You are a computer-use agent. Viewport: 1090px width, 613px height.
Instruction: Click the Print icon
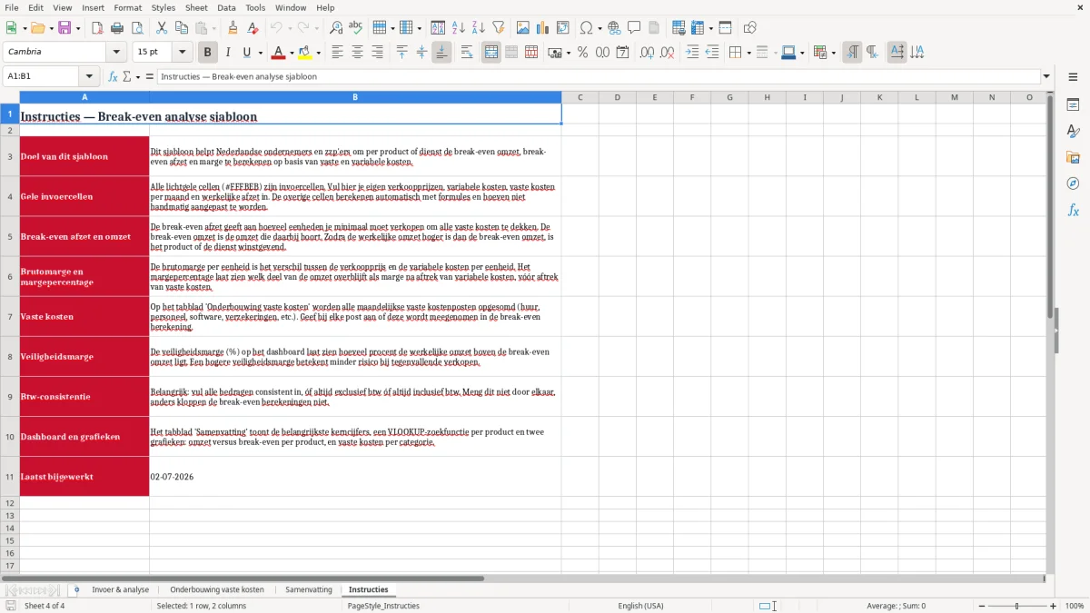tap(117, 28)
